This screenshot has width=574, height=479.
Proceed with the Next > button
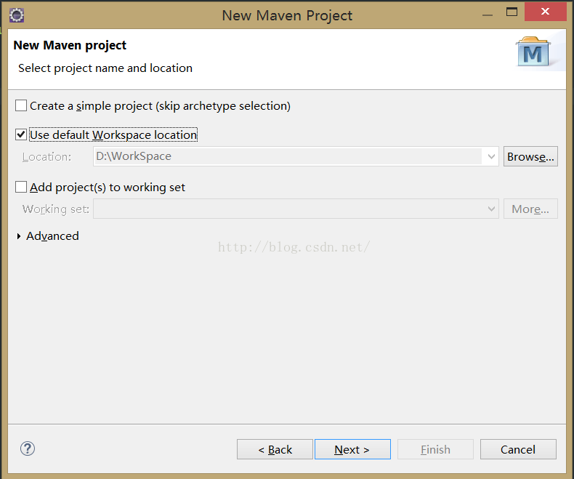(x=352, y=449)
